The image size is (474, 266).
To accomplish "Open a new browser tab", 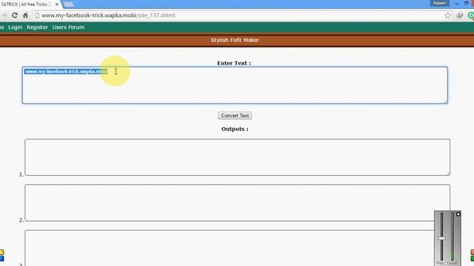I will 69,4.
